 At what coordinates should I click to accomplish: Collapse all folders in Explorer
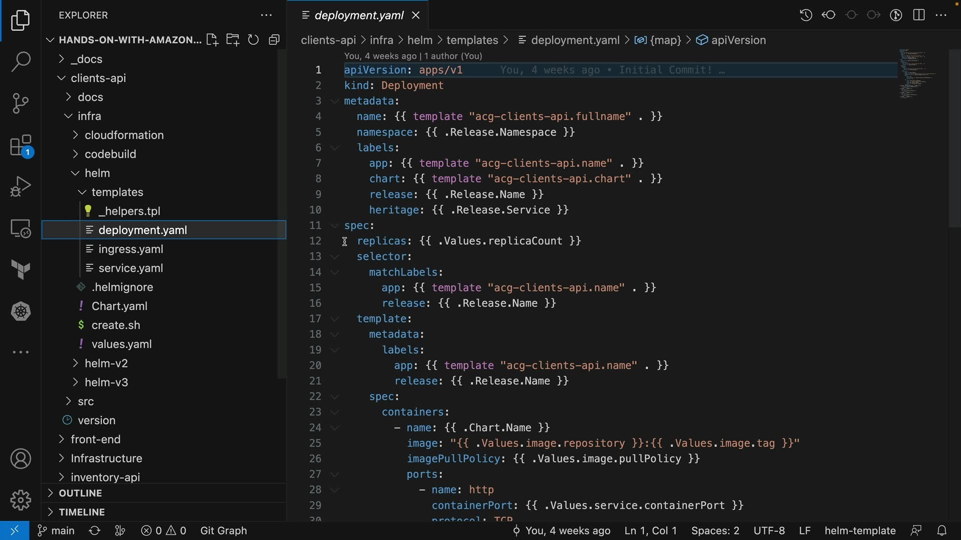coord(274,40)
